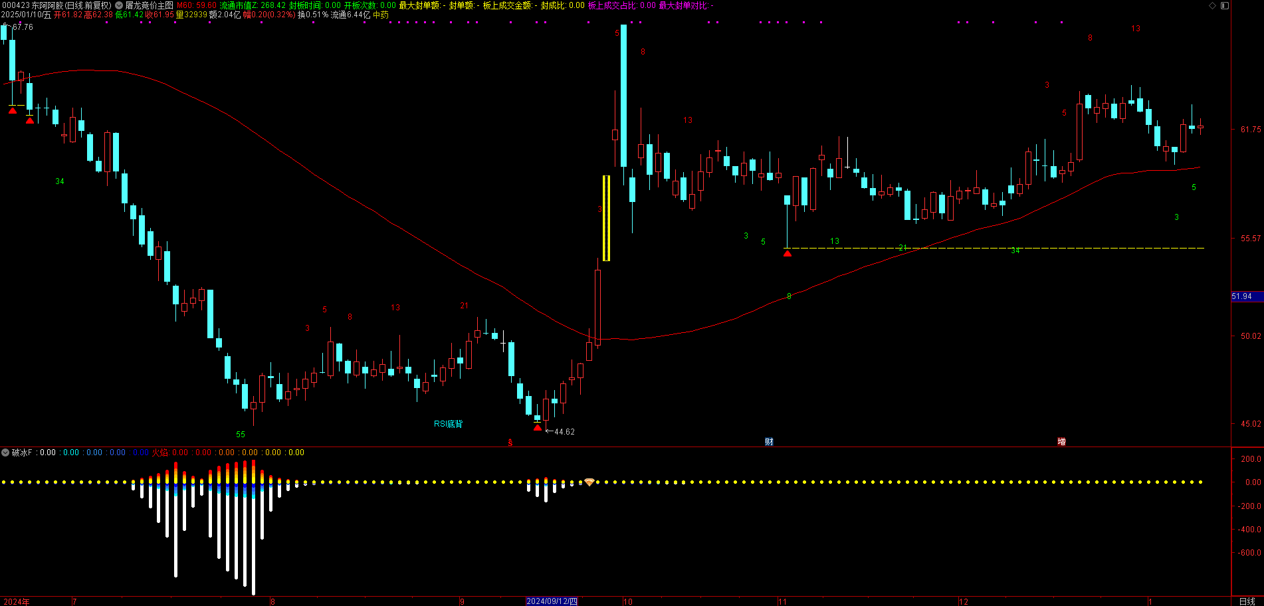This screenshot has width=1264, height=606.
Task: Click the 流通市值Z: 268.42 value
Action: click(253, 5)
